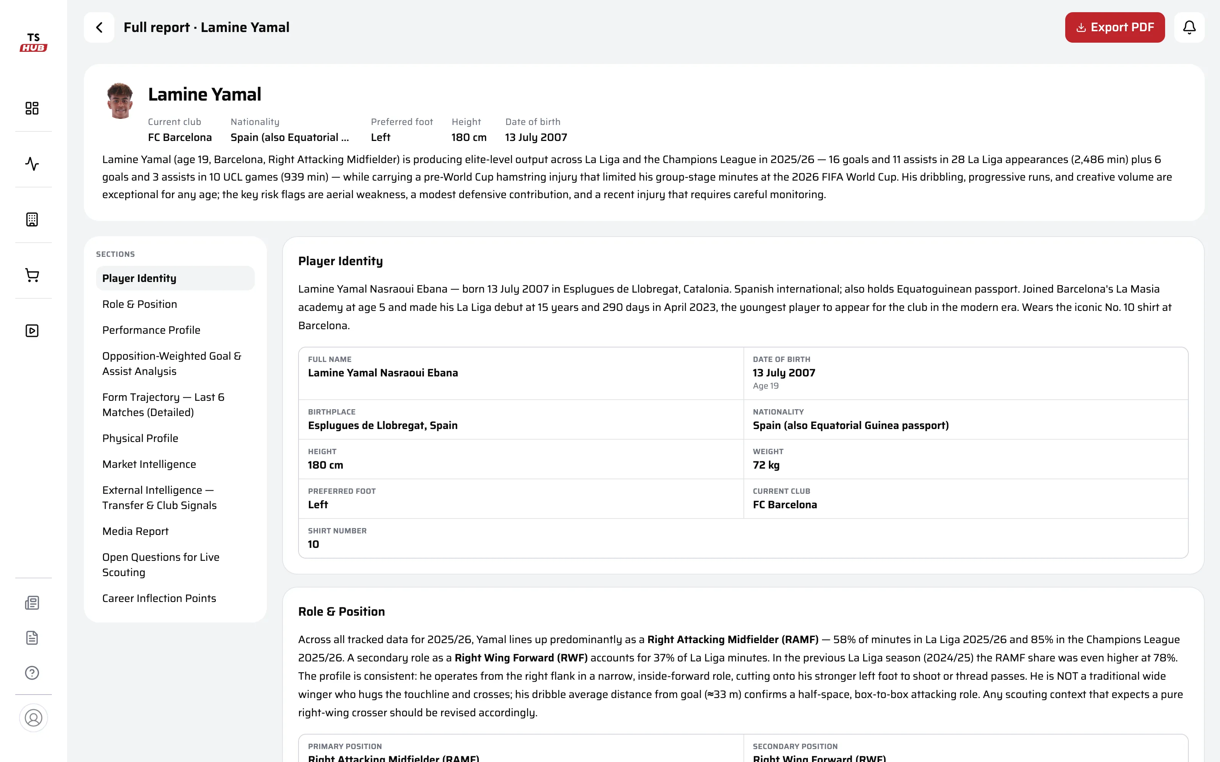This screenshot has width=1220, height=762.
Task: Click 'Lamine Yamal Nasraoui Ebana' full name value
Action: click(x=383, y=373)
